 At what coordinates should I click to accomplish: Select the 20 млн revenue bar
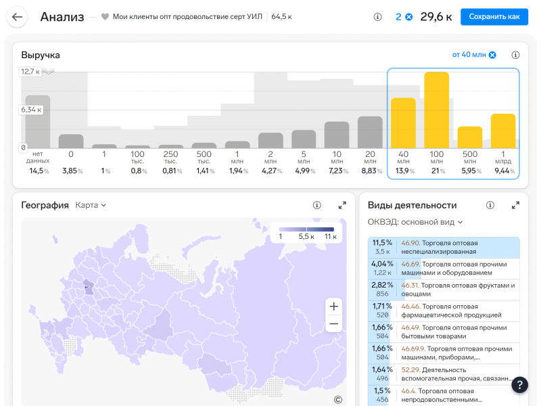point(370,132)
